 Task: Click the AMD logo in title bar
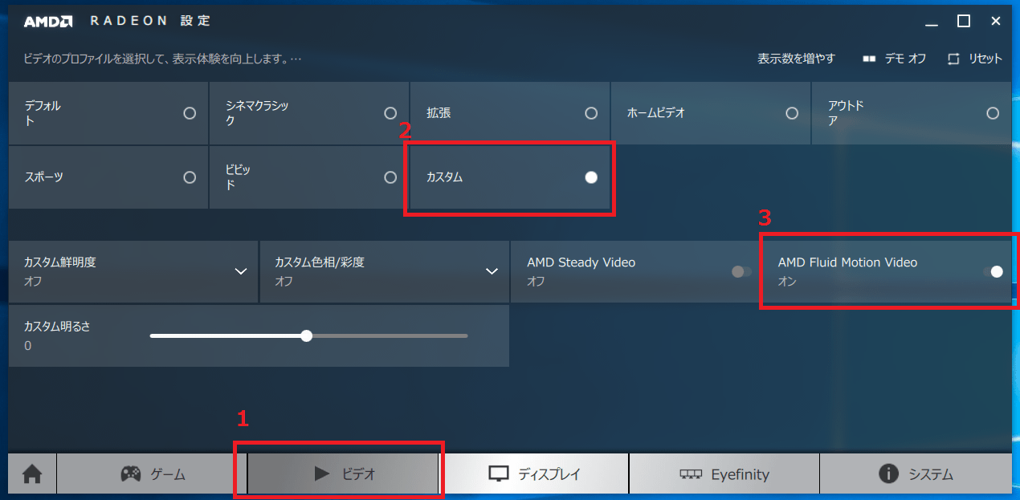coord(49,22)
